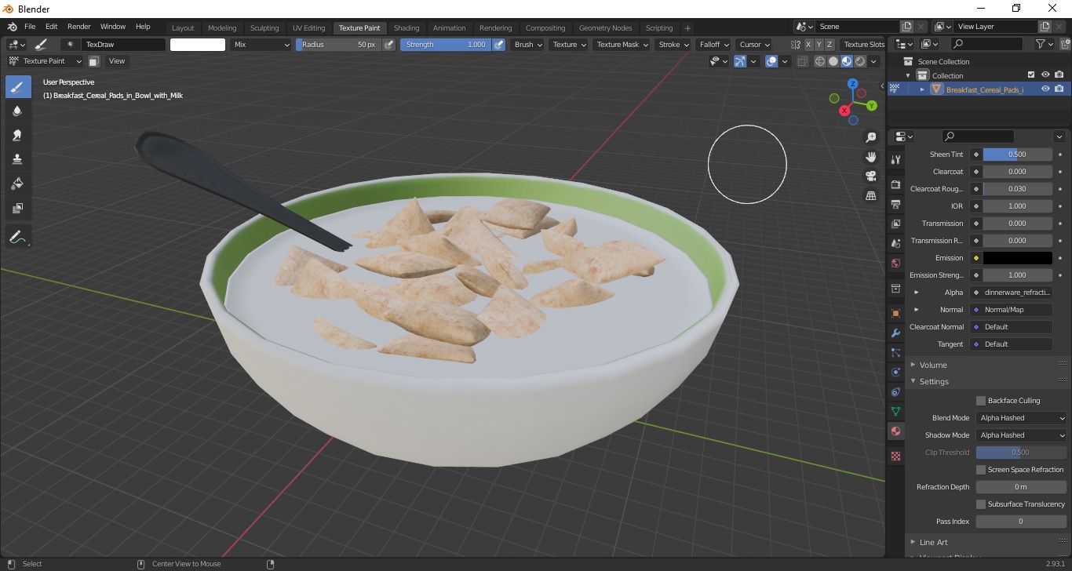Enable Subsurface Translucency checkbox
The image size is (1072, 571).
981,504
